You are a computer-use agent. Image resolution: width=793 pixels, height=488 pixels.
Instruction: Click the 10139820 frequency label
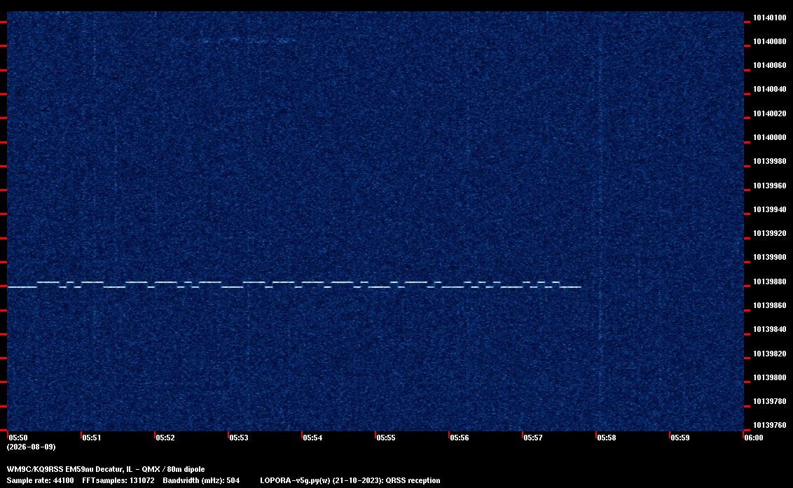pos(770,354)
